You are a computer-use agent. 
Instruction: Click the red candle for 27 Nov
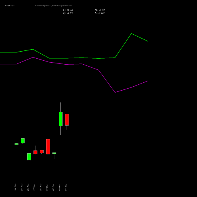coord(35,152)
